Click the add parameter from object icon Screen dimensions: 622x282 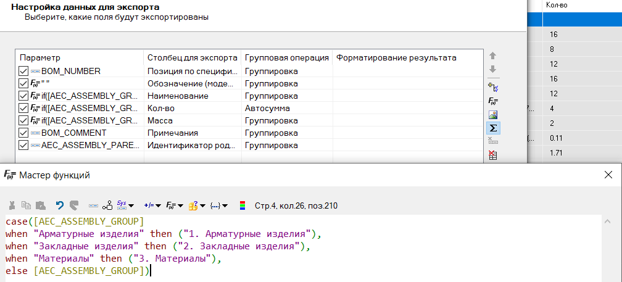coord(492,87)
